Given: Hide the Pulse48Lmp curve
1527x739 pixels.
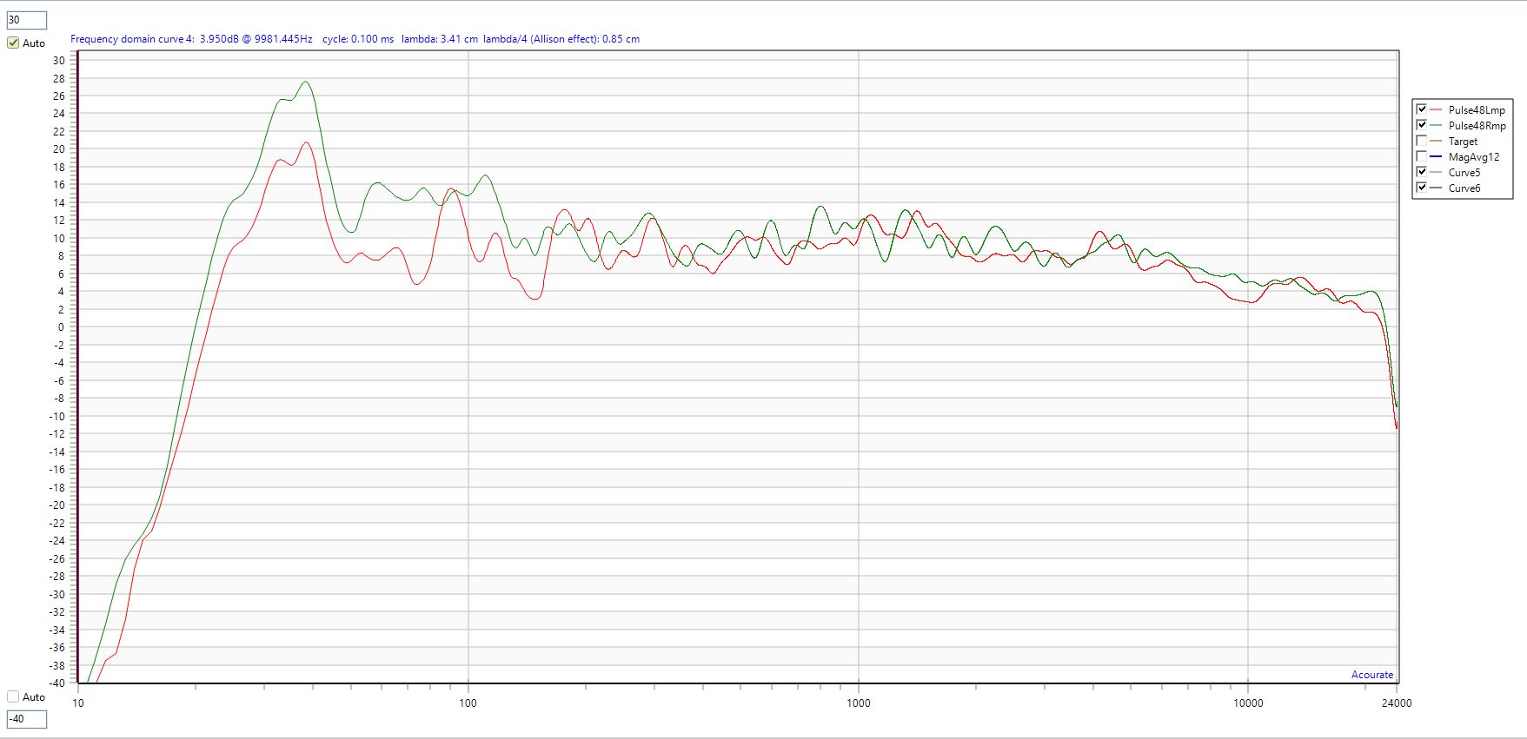Looking at the screenshot, I should point(1422,109).
